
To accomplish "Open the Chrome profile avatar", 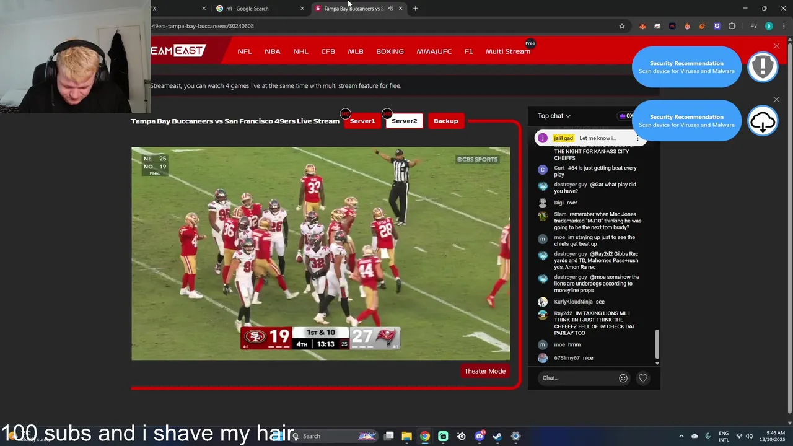I will [769, 26].
